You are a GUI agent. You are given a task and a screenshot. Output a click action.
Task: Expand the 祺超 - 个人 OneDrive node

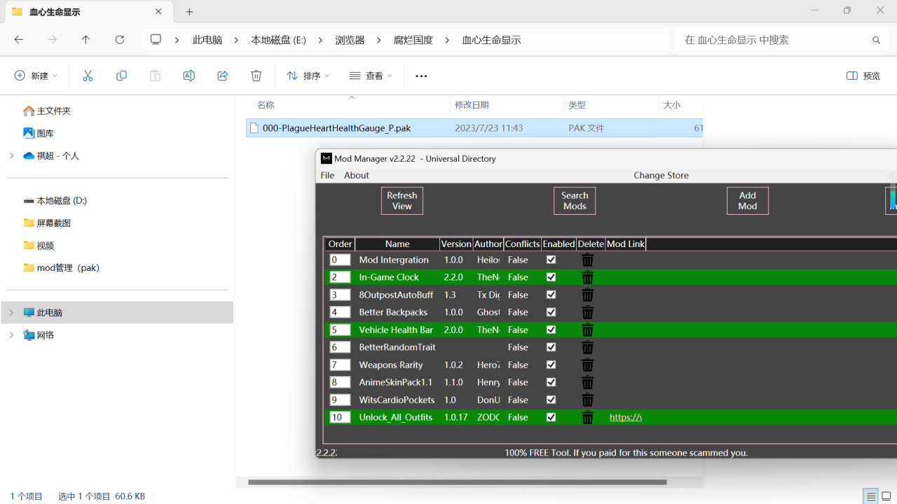(11, 155)
